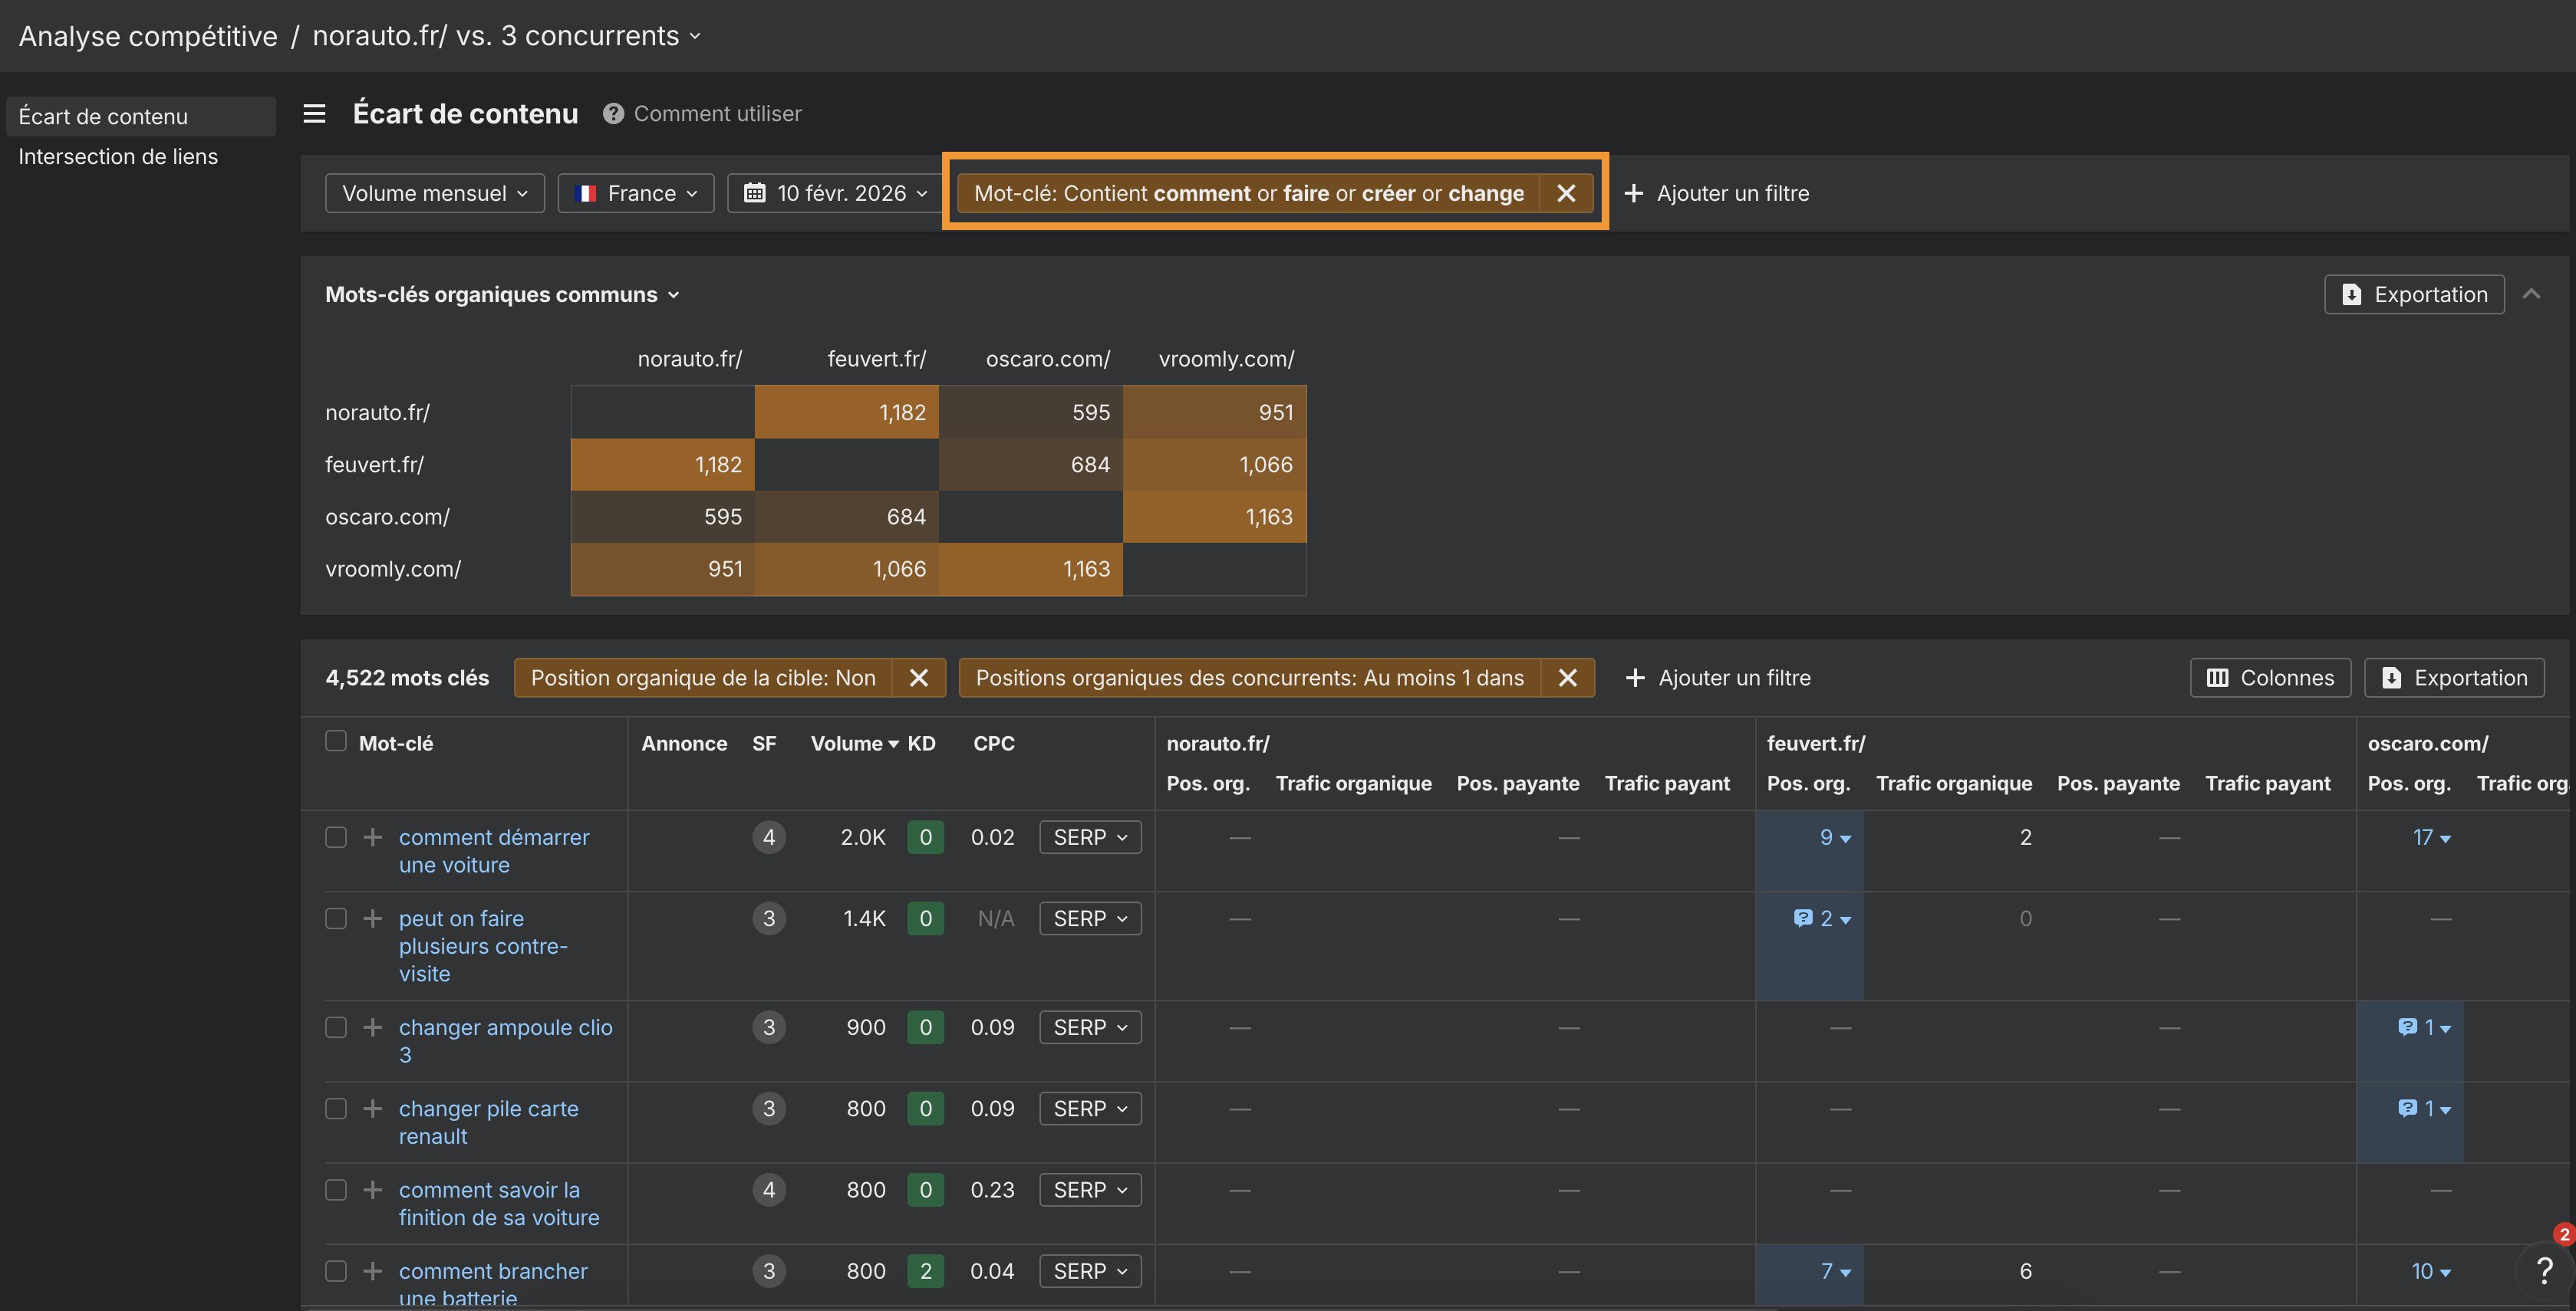2576x1311 pixels.
Task: Click the calendar icon in the date filter
Action: tap(756, 193)
